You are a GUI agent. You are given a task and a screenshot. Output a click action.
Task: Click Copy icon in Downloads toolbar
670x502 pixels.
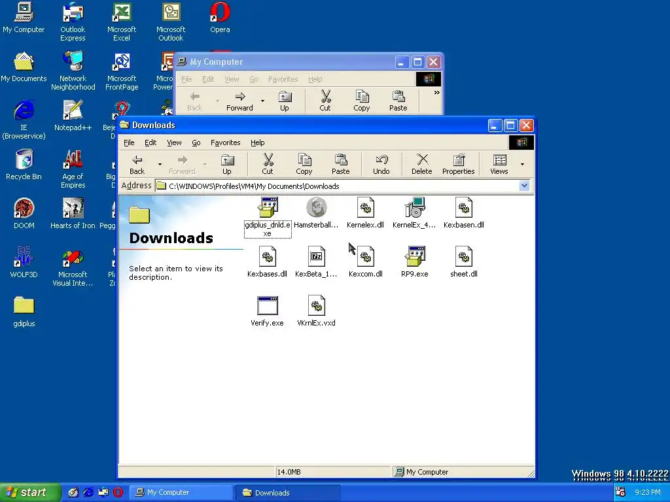point(304,164)
